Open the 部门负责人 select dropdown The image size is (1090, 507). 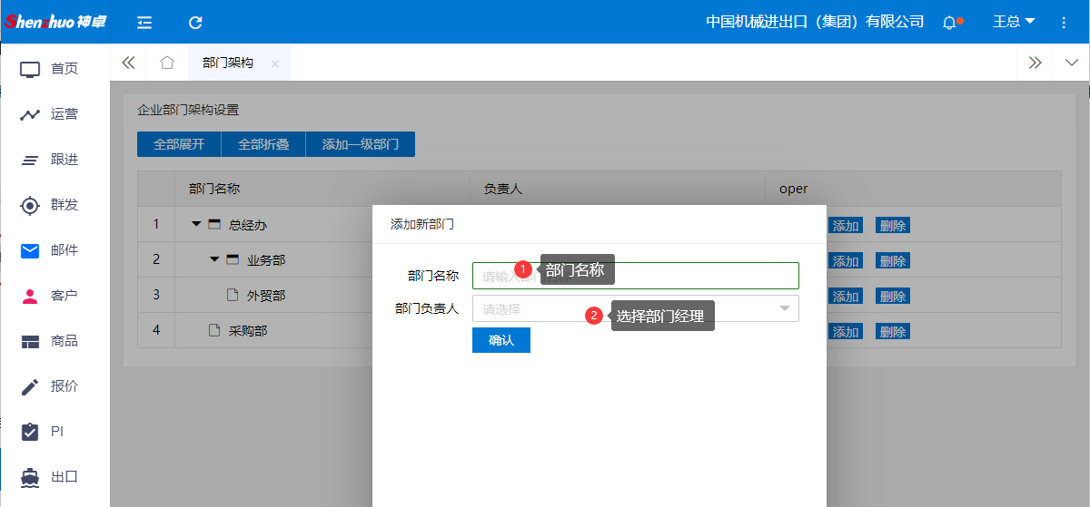click(x=635, y=308)
